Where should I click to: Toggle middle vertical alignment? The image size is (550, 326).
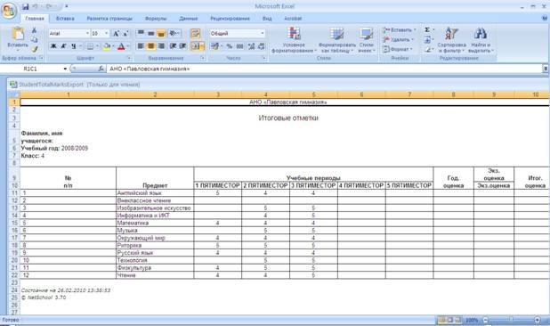tap(150, 33)
